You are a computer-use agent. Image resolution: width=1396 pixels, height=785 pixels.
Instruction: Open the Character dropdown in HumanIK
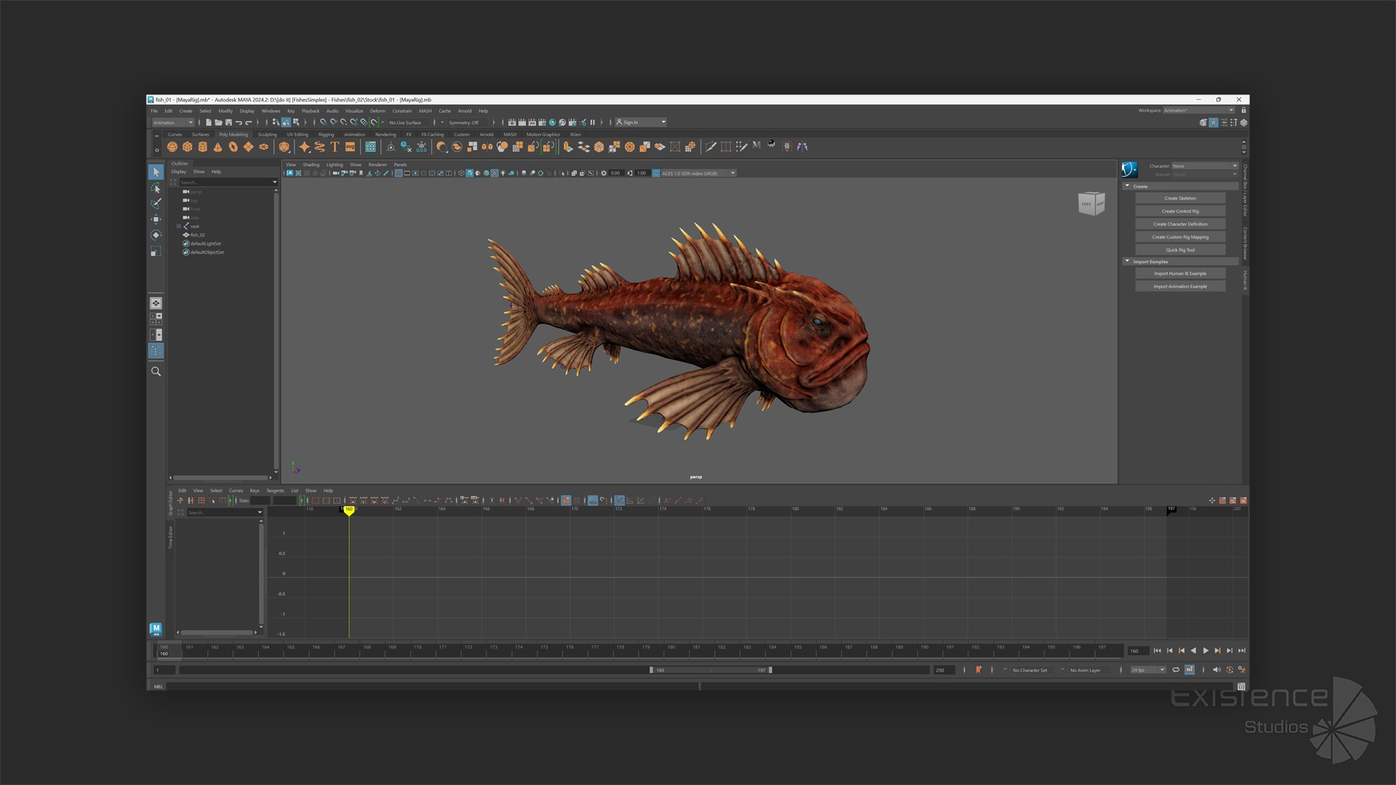click(x=1204, y=166)
